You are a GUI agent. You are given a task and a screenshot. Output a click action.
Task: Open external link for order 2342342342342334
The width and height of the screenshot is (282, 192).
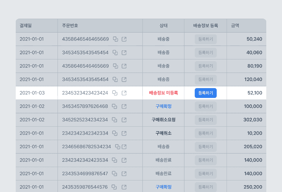[124, 133]
